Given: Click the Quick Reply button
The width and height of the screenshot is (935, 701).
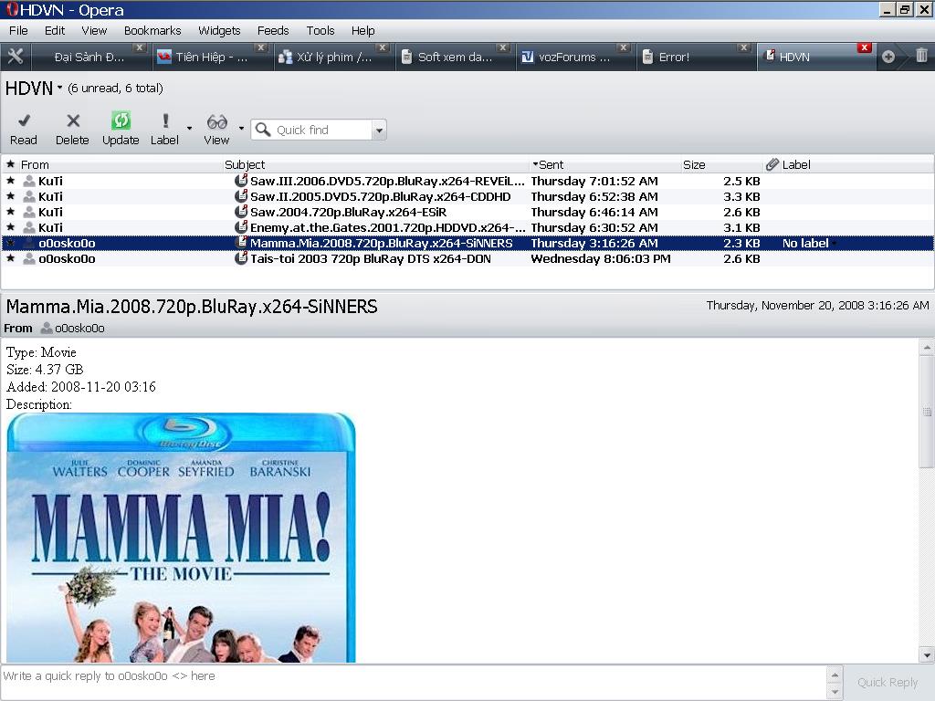Looking at the screenshot, I should tap(888, 682).
